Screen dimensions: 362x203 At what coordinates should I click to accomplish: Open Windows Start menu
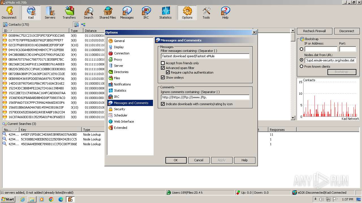point(8,199)
